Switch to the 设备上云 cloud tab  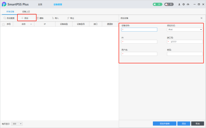tap(26, 12)
